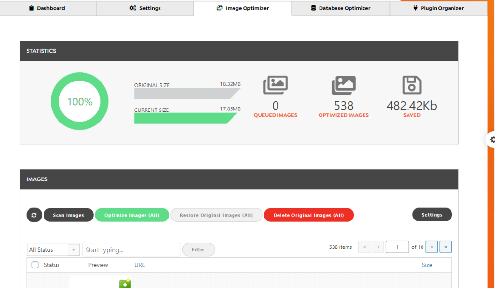This screenshot has height=288, width=495.
Task: Sort the table by the URL column
Action: (140, 265)
